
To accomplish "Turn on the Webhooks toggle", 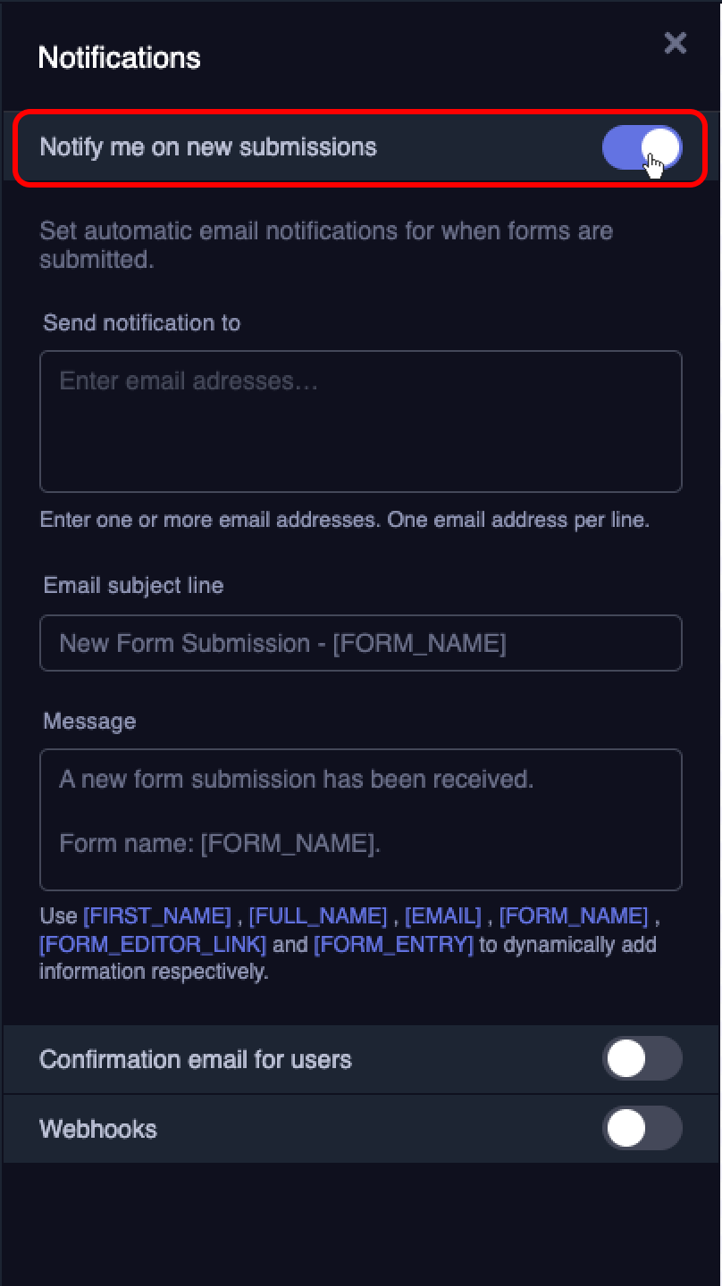I will [x=642, y=1128].
